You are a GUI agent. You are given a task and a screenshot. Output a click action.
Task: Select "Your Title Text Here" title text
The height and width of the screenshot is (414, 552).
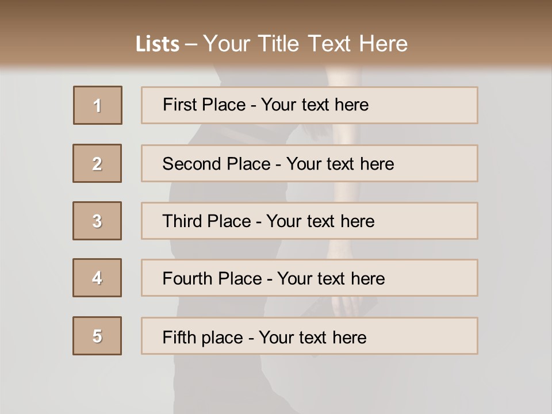coord(305,44)
